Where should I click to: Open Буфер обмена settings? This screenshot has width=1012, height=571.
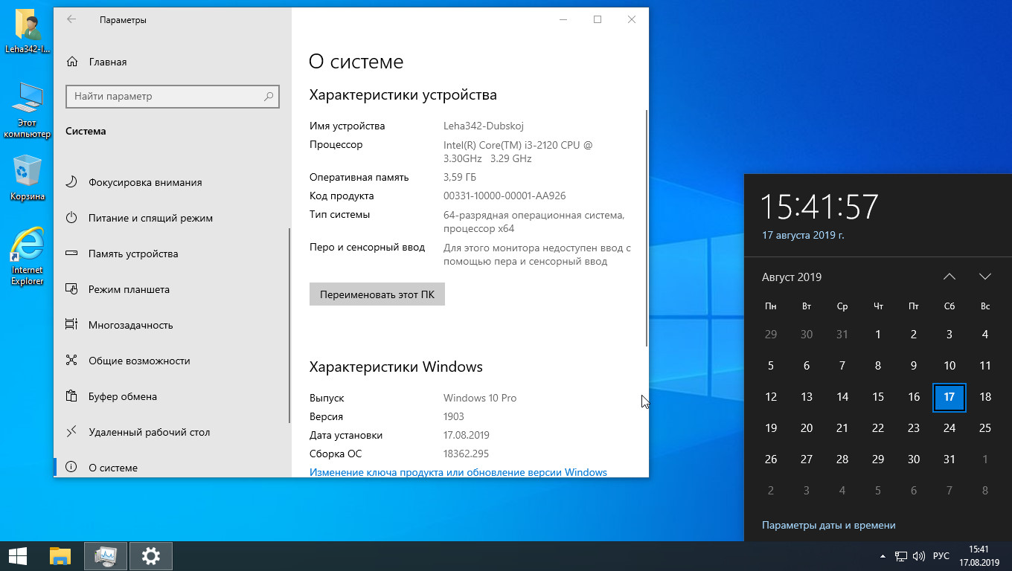(173, 396)
